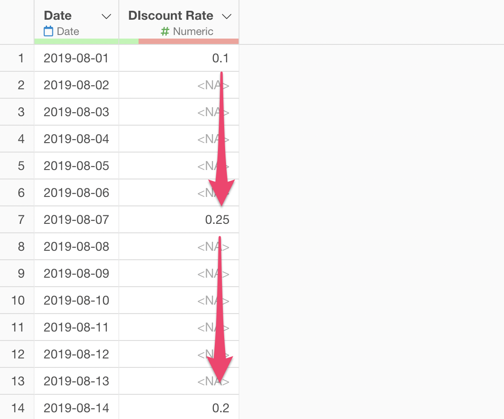
Task: Select the 0.25 discount rate cell
Action: pos(179,220)
